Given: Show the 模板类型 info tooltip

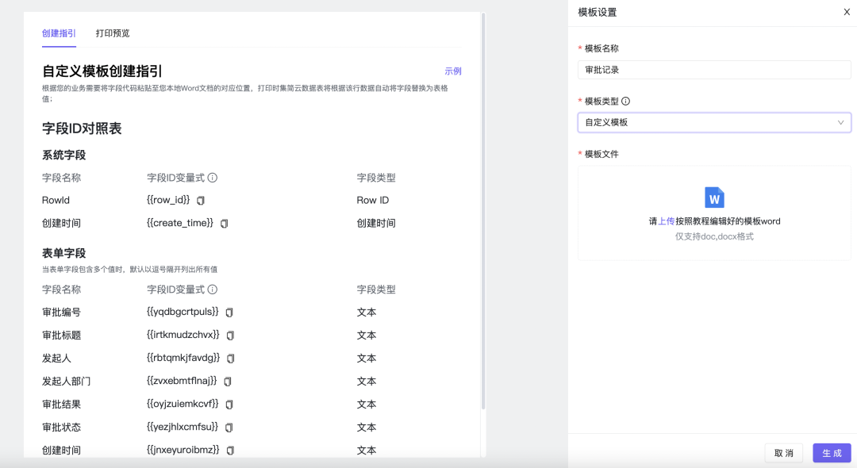Looking at the screenshot, I should (626, 101).
